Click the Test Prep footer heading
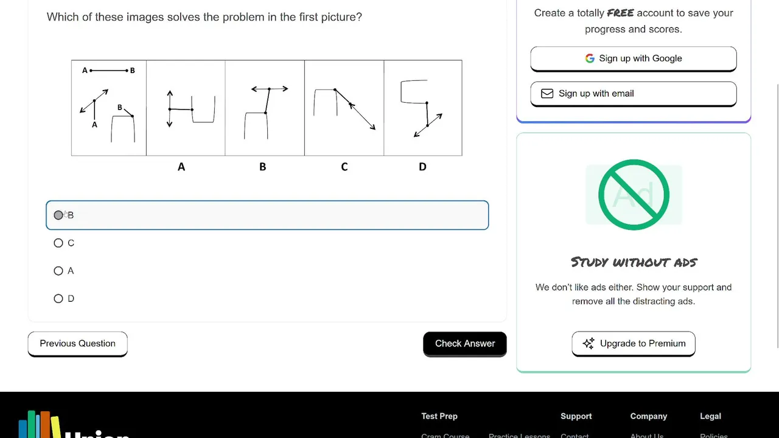The width and height of the screenshot is (779, 438). coord(439,416)
